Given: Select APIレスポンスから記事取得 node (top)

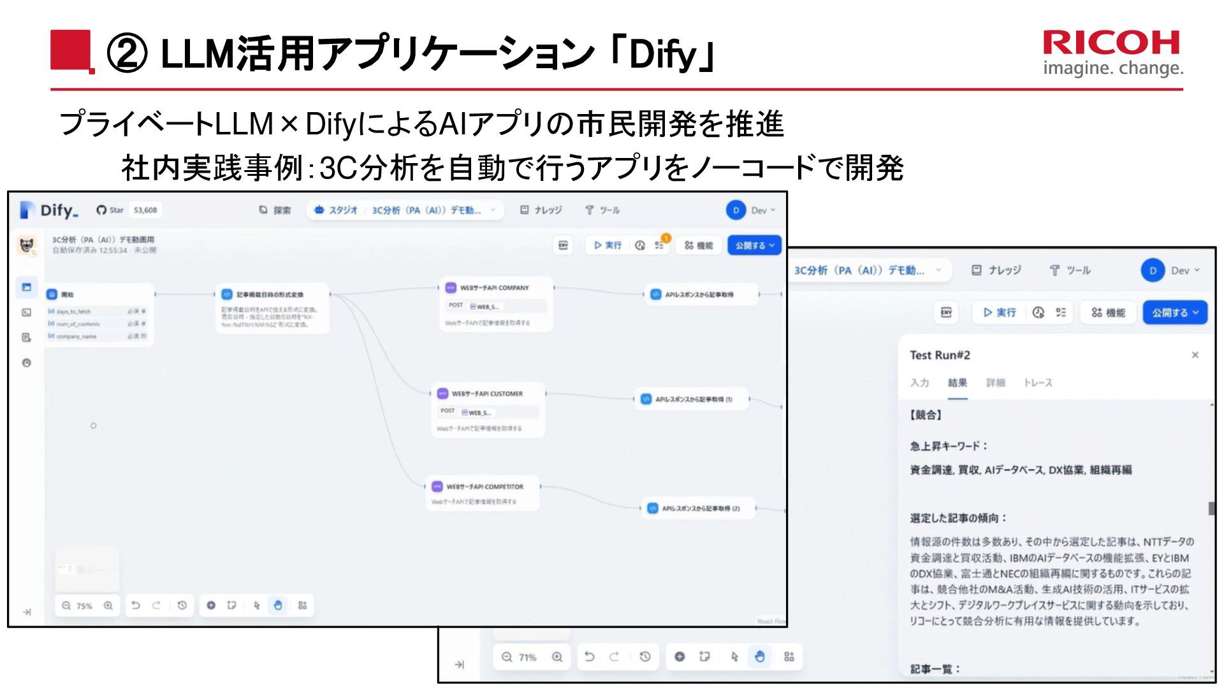Looking at the screenshot, I should [x=701, y=294].
